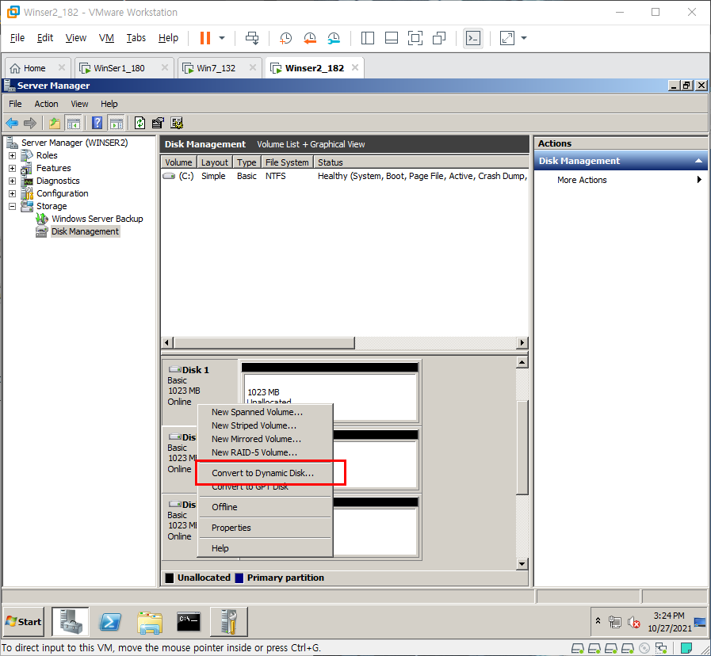Click the muted volume tray icon
The height and width of the screenshot is (656, 711).
tap(633, 622)
